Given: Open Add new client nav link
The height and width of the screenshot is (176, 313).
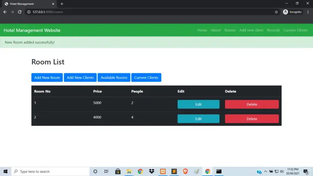Looking at the screenshot, I should point(251,30).
